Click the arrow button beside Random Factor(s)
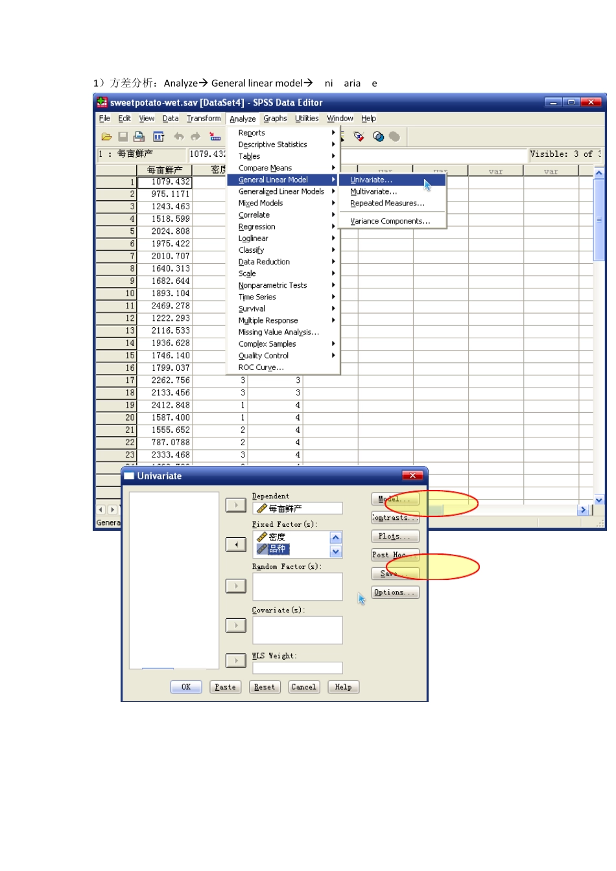The height and width of the screenshot is (871, 616). point(236,586)
